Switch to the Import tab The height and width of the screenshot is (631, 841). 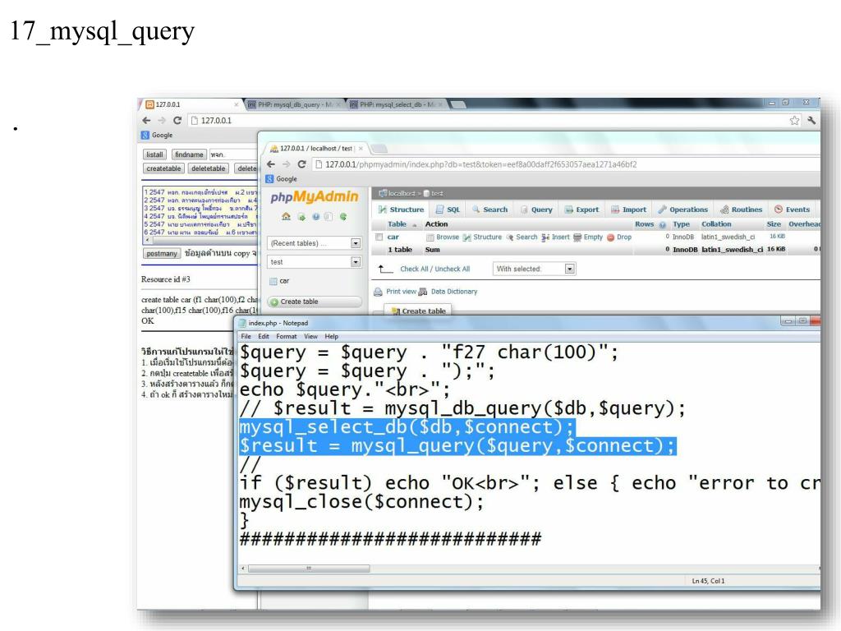point(628,210)
